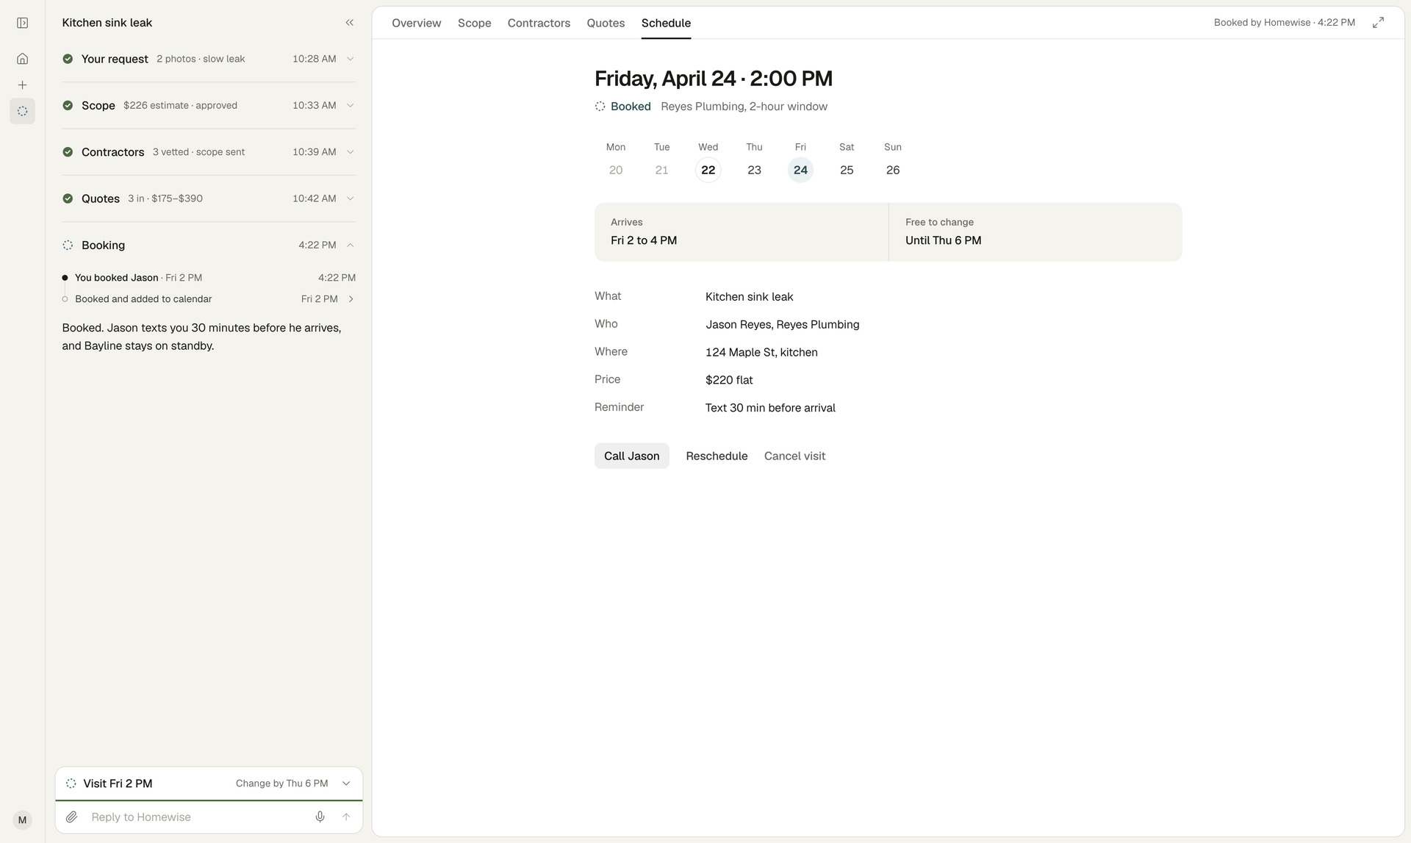1411x843 pixels.
Task: Click the green check icon beside Your request
Action: (x=68, y=59)
